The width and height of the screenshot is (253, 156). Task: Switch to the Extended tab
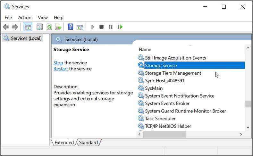point(64,143)
